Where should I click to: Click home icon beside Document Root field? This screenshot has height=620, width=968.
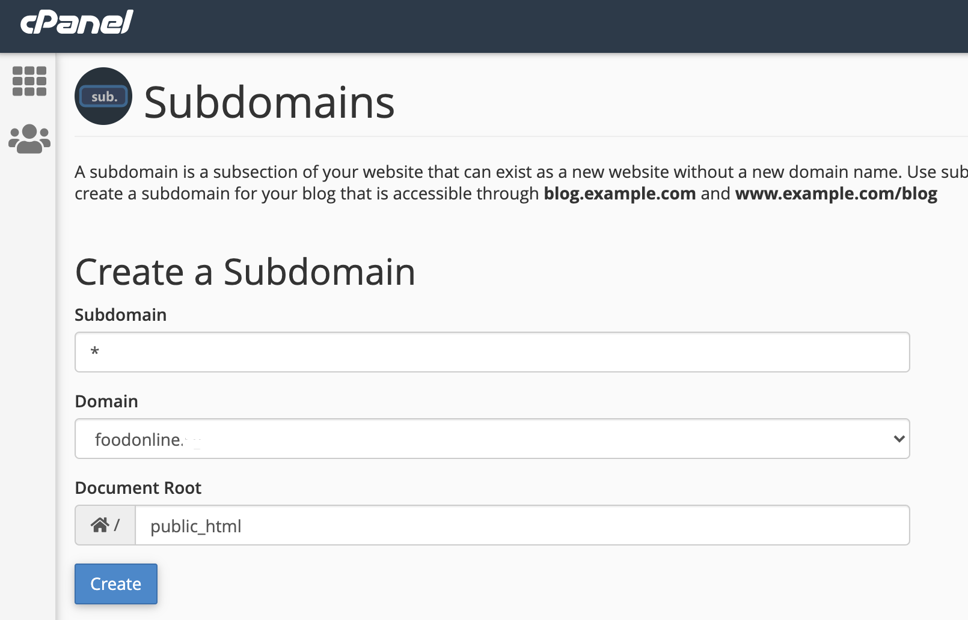[x=99, y=525]
